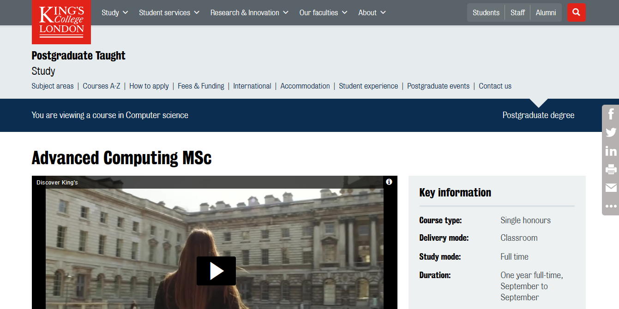Share page on LinkedIn

coord(611,151)
